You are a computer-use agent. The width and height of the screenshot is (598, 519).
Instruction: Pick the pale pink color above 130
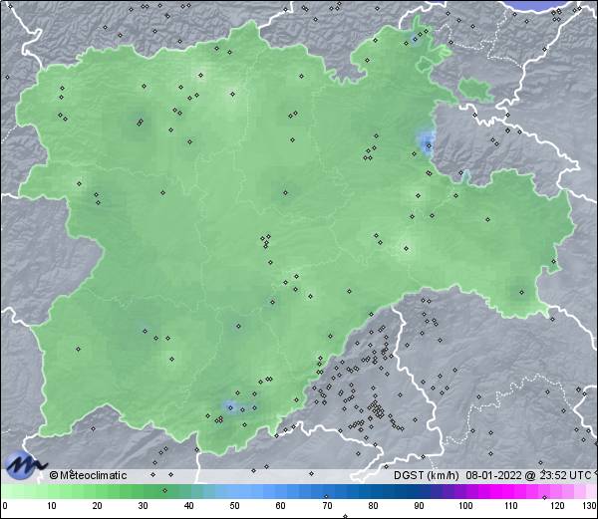(x=591, y=491)
